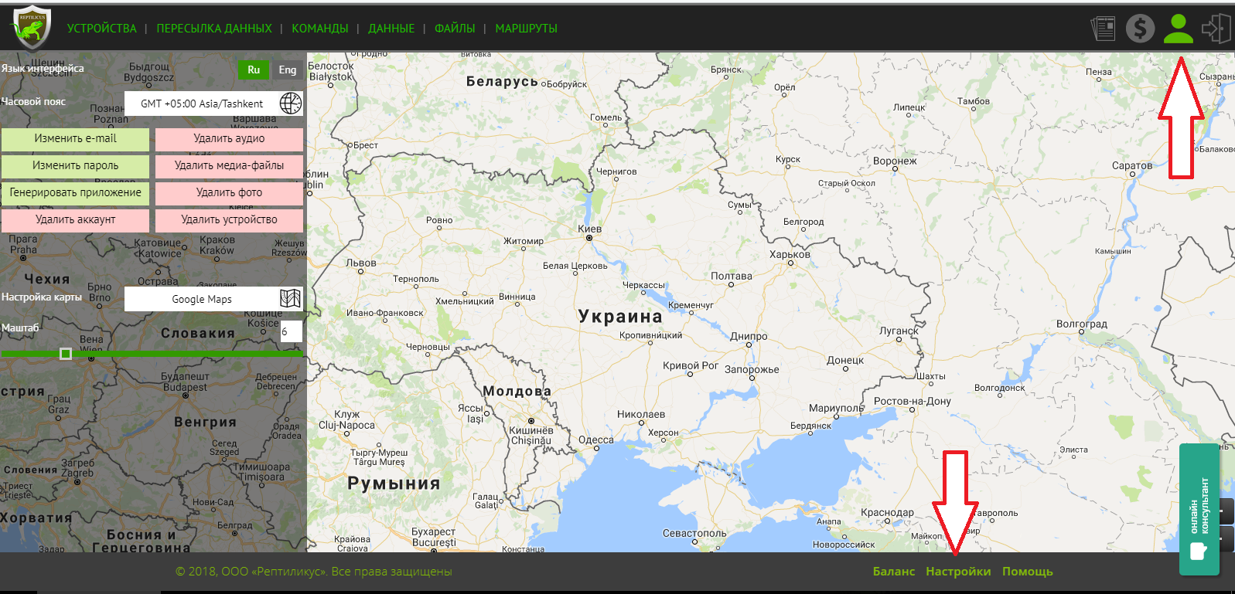This screenshot has width=1235, height=594.
Task: Click Генерировать приложение button
Action: pyautogui.click(x=75, y=193)
